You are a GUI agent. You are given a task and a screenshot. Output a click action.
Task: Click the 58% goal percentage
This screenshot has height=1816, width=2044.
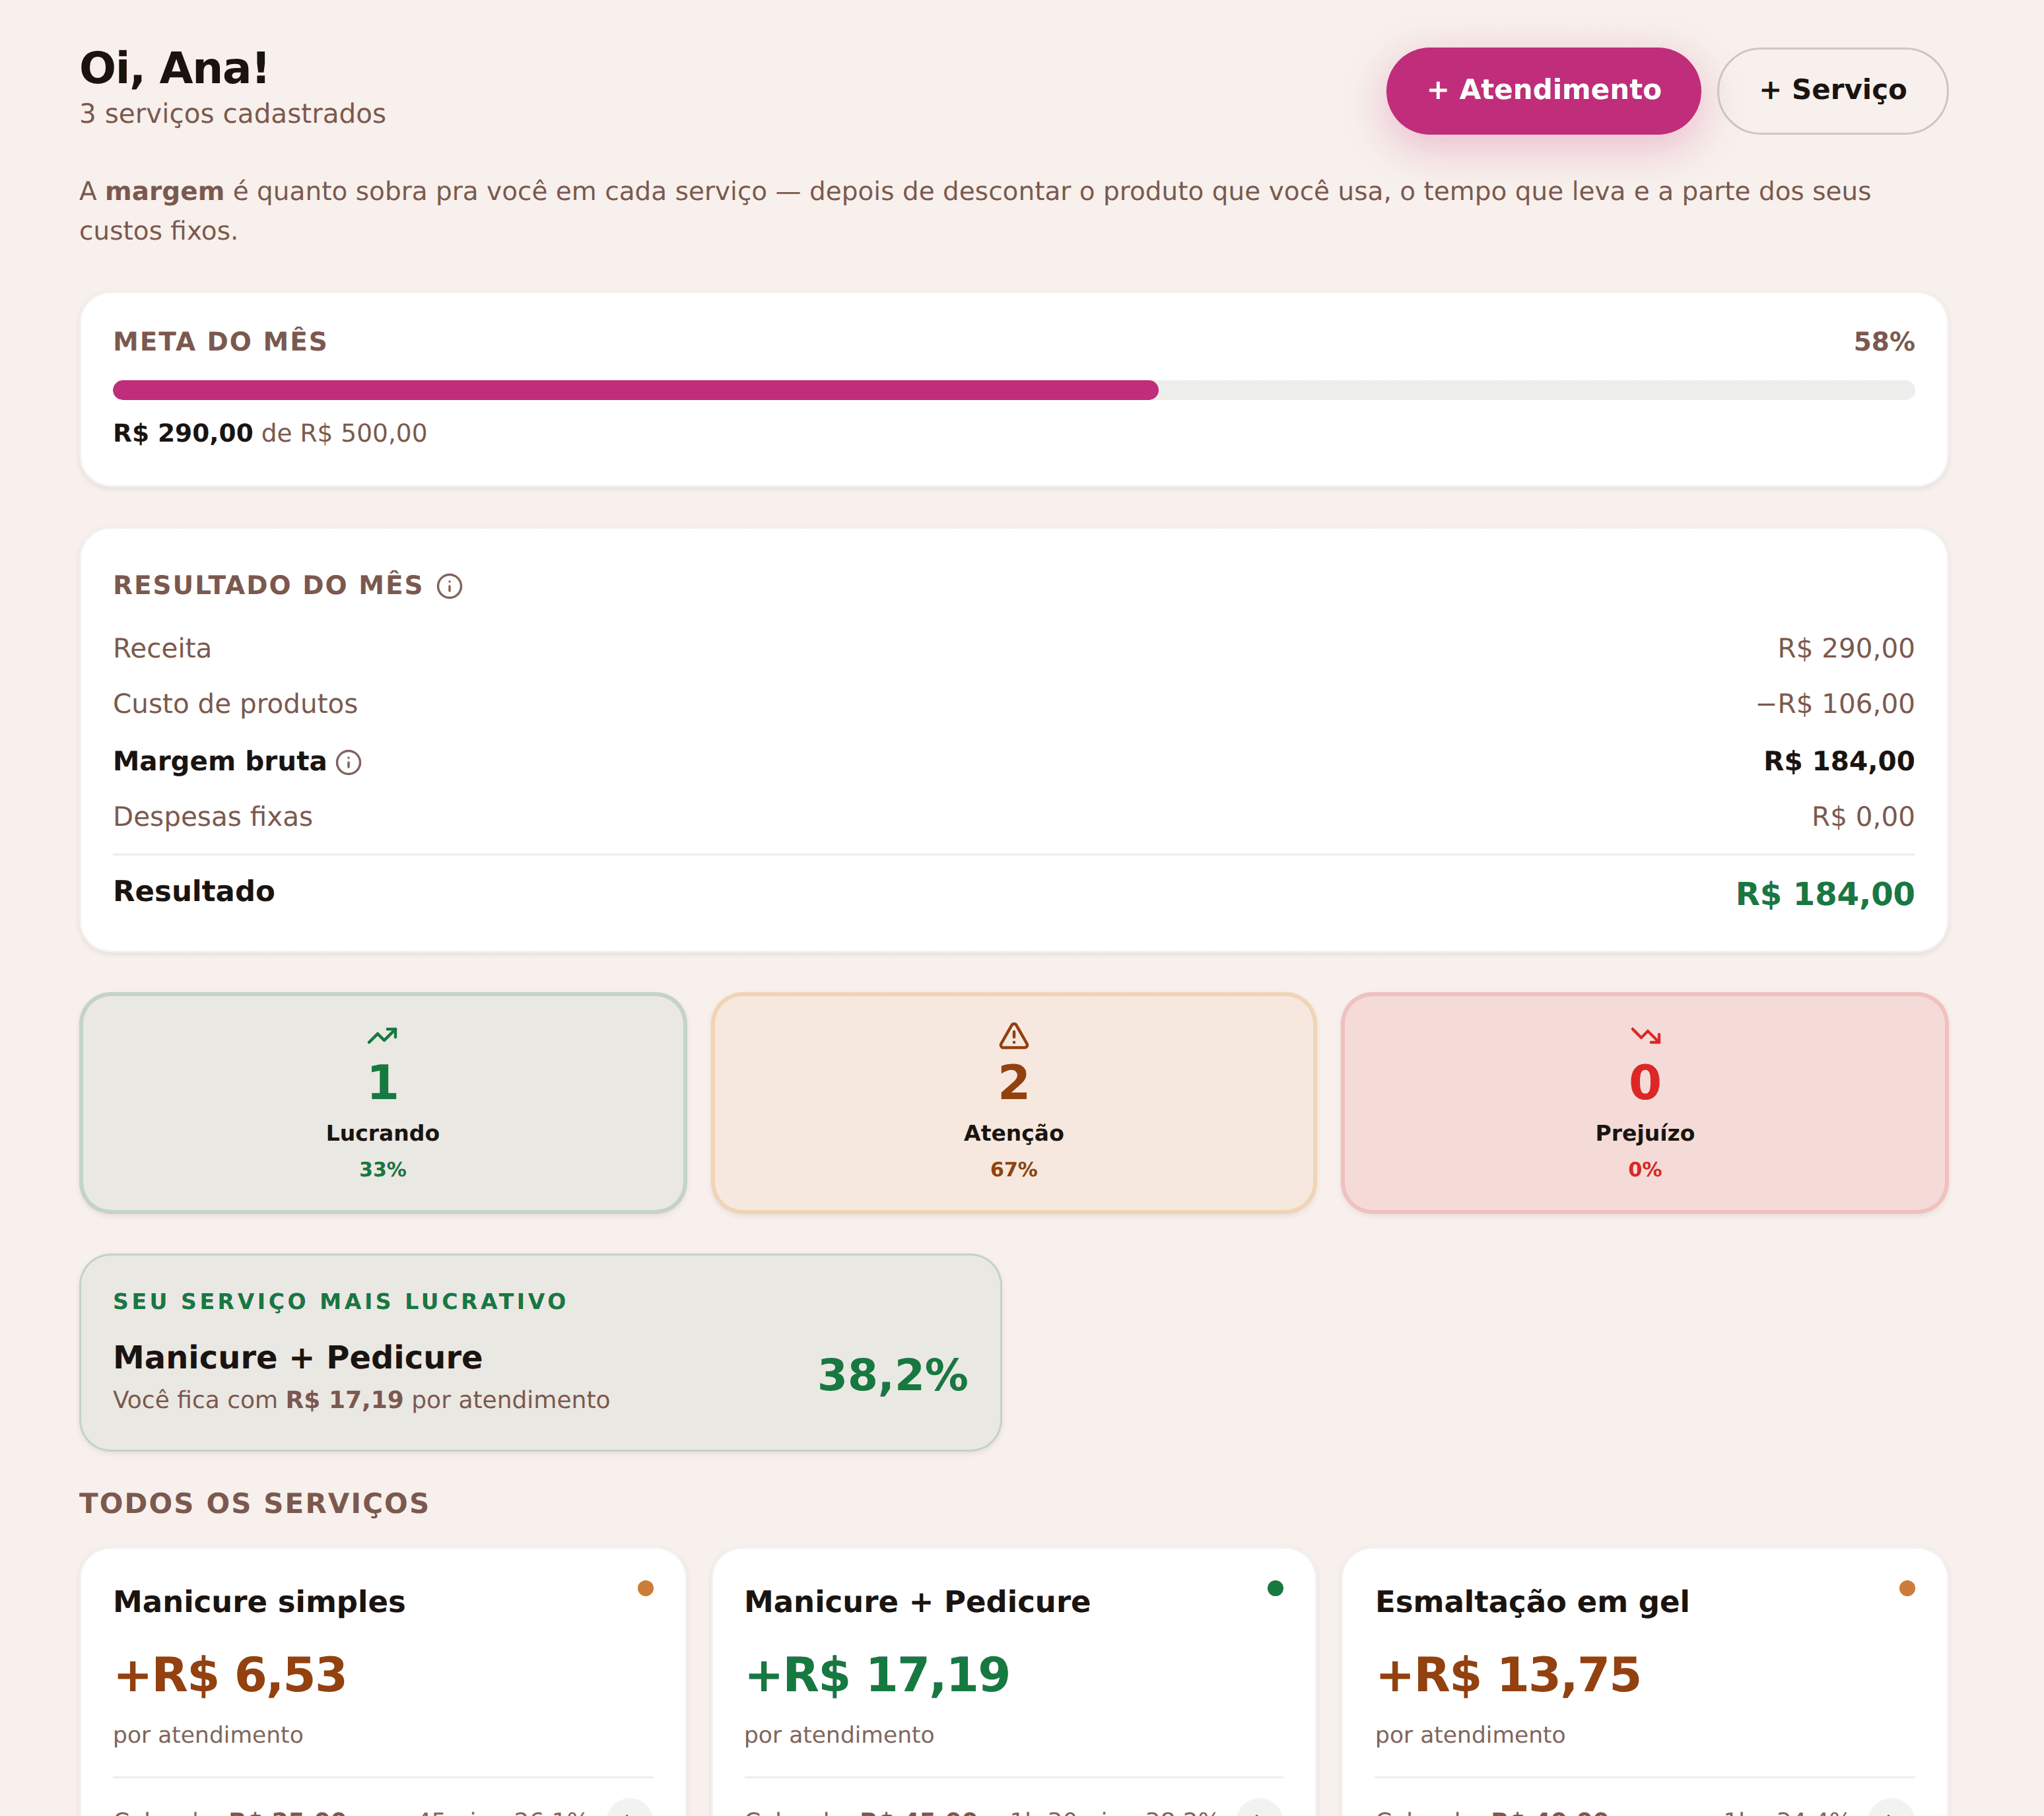pyautogui.click(x=1884, y=342)
